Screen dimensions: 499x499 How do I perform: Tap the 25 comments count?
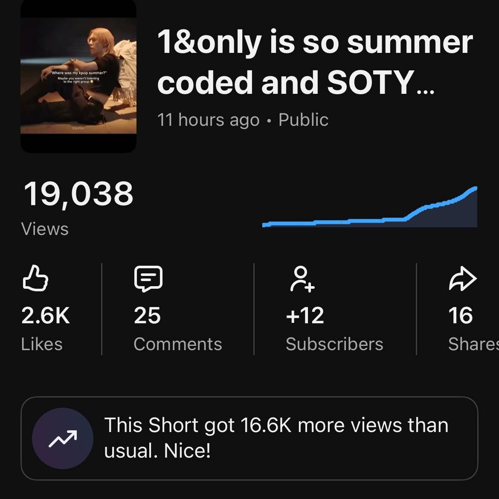click(x=147, y=315)
